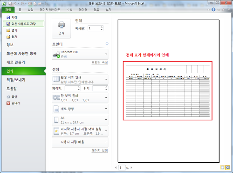Minimize the ribbon caret icon
The height and width of the screenshot is (173, 233).
(x=208, y=10)
